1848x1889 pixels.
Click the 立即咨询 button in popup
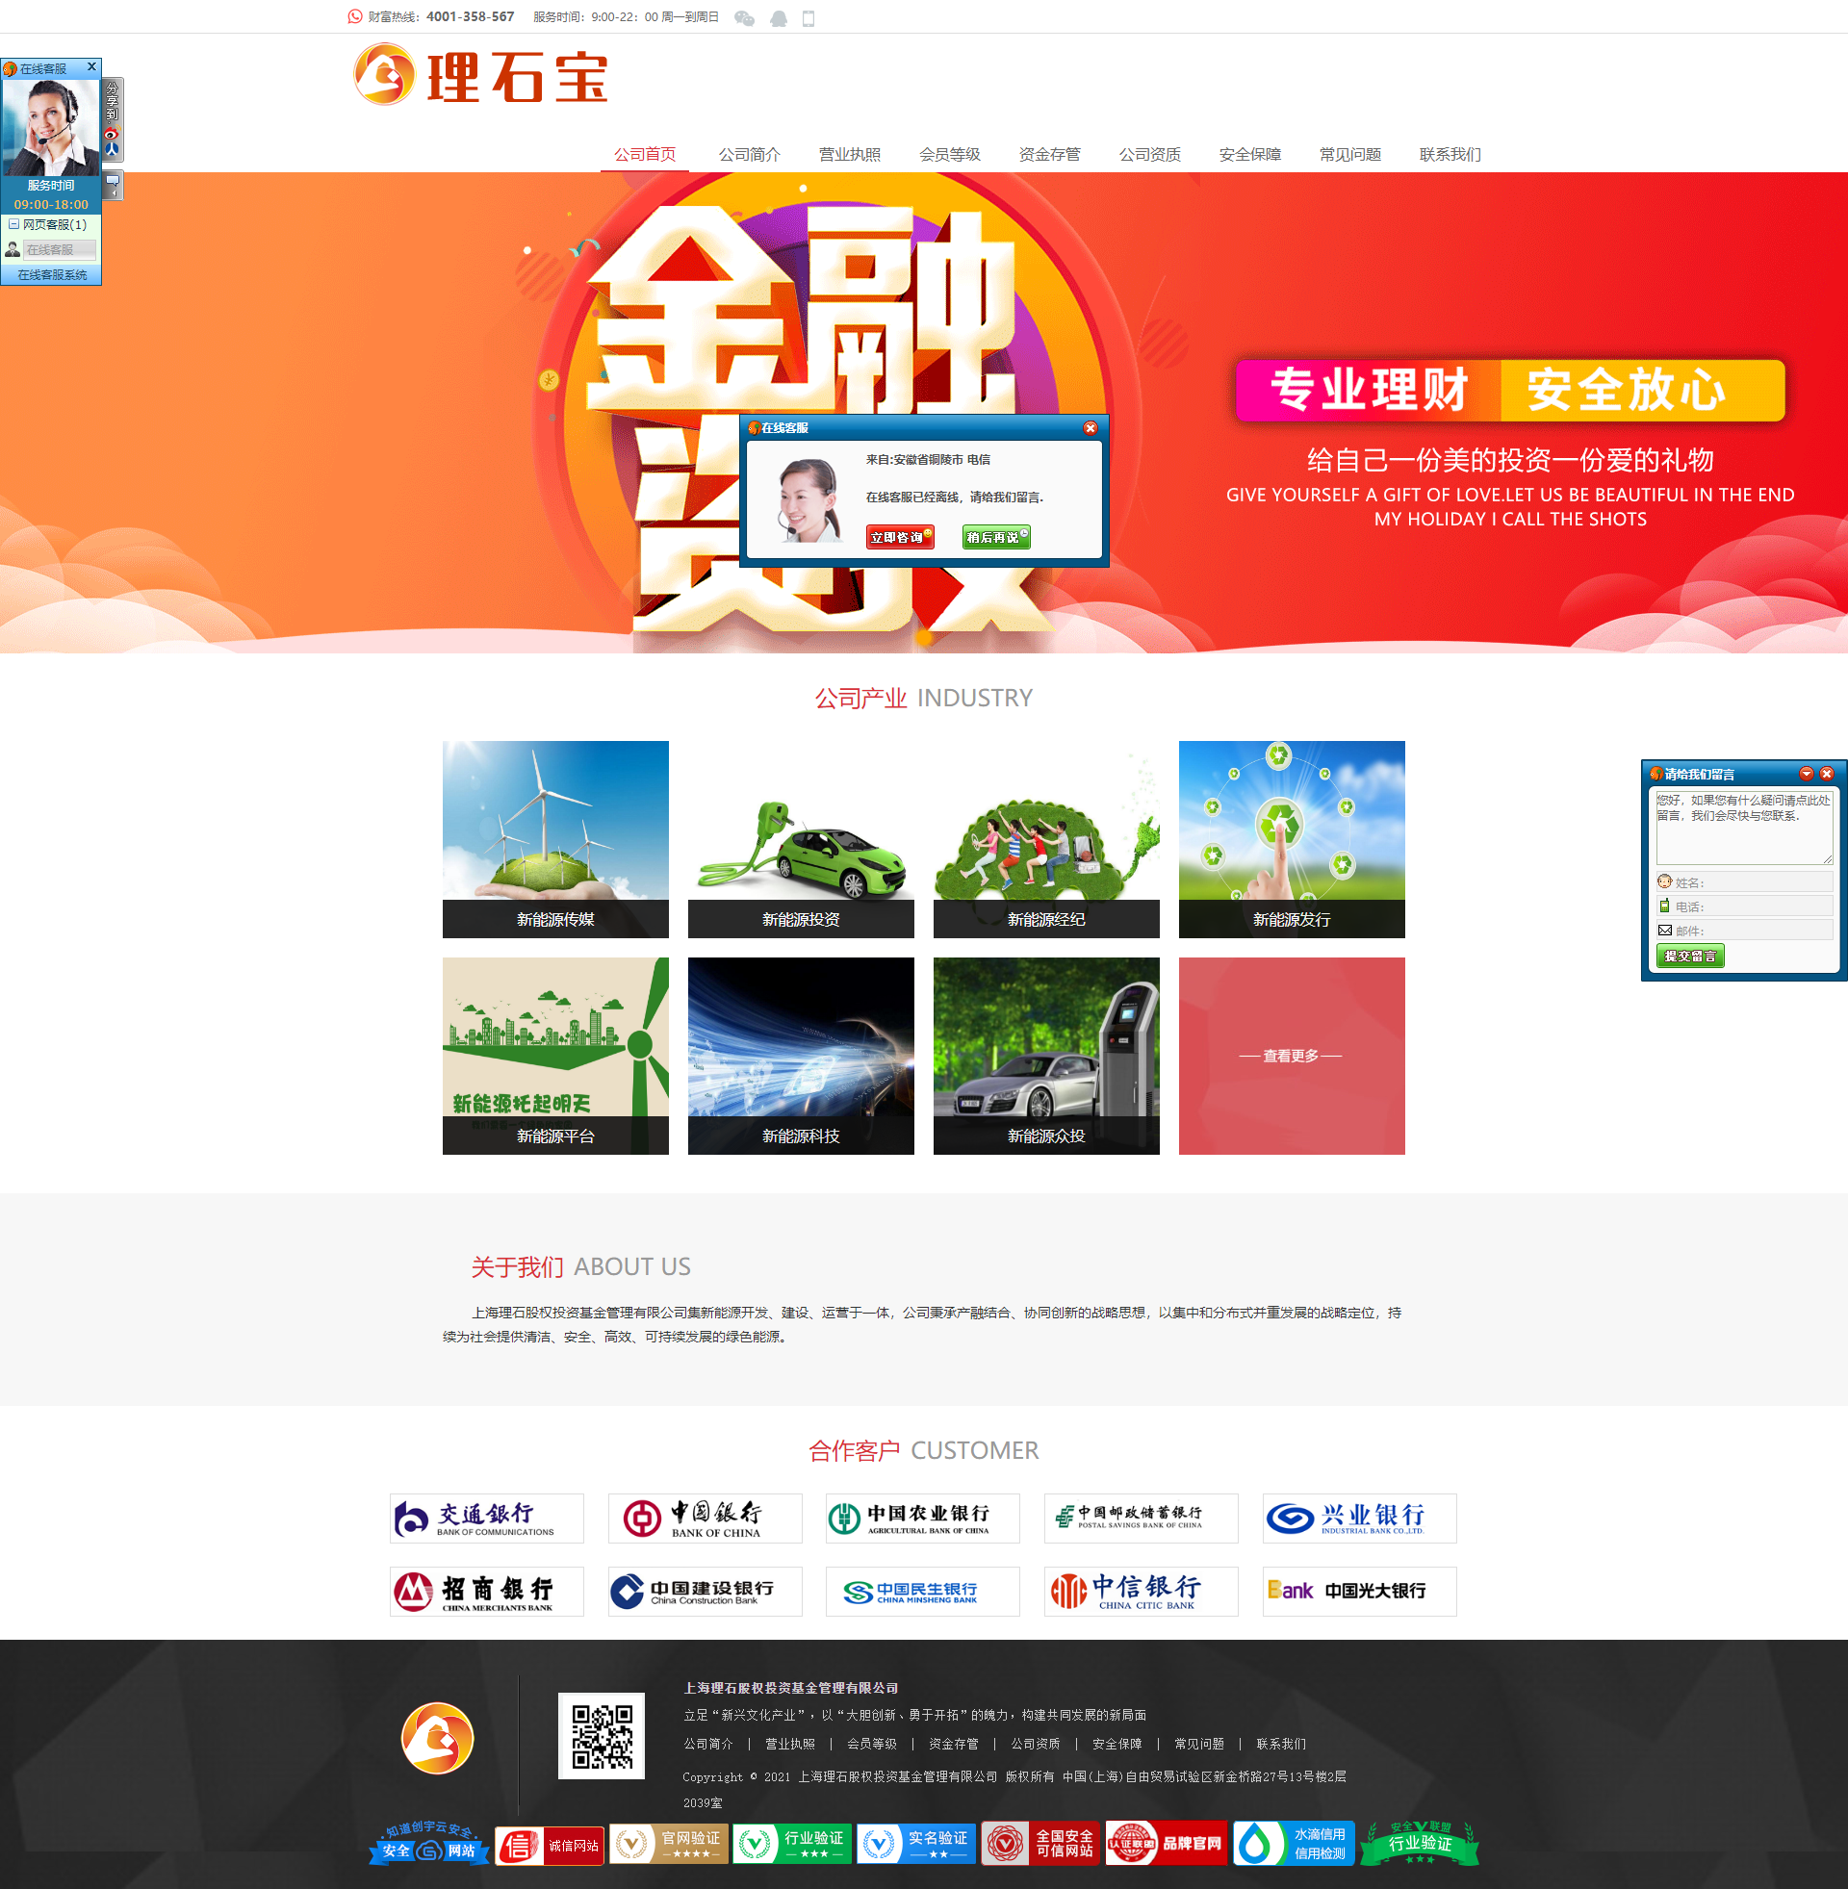[899, 537]
